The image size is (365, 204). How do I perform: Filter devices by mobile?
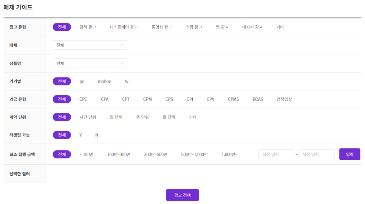(104, 82)
